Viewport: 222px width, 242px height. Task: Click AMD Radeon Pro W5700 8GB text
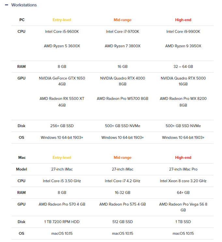(123, 98)
